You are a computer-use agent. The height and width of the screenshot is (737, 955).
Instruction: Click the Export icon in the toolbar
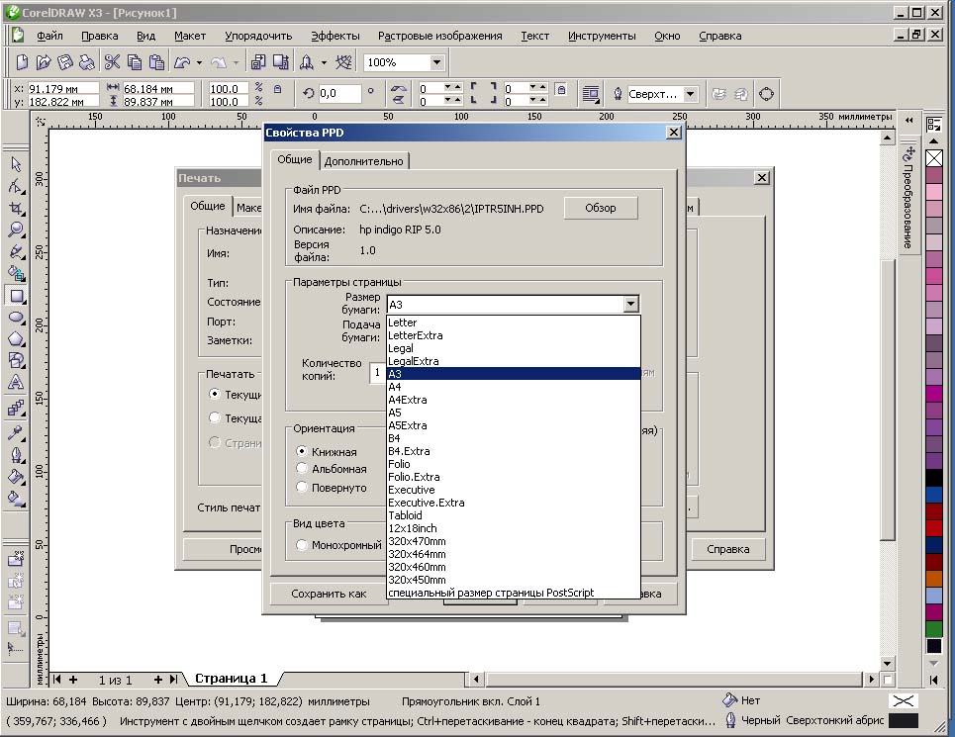[280, 62]
